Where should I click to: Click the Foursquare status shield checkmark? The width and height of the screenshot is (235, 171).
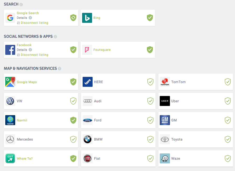coord(150,50)
